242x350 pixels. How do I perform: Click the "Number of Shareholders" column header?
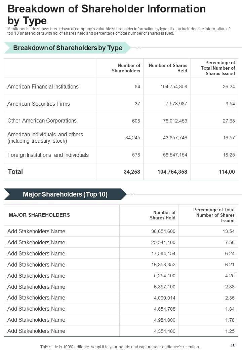point(126,68)
